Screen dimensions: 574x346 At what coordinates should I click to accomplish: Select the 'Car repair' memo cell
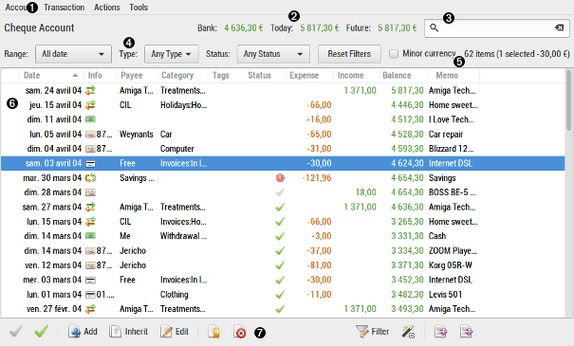click(446, 135)
